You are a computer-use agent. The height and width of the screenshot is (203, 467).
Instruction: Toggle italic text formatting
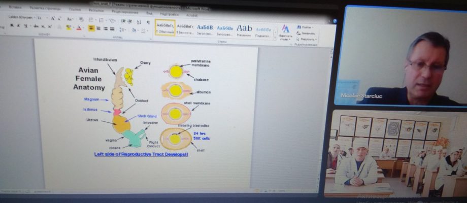19,26
